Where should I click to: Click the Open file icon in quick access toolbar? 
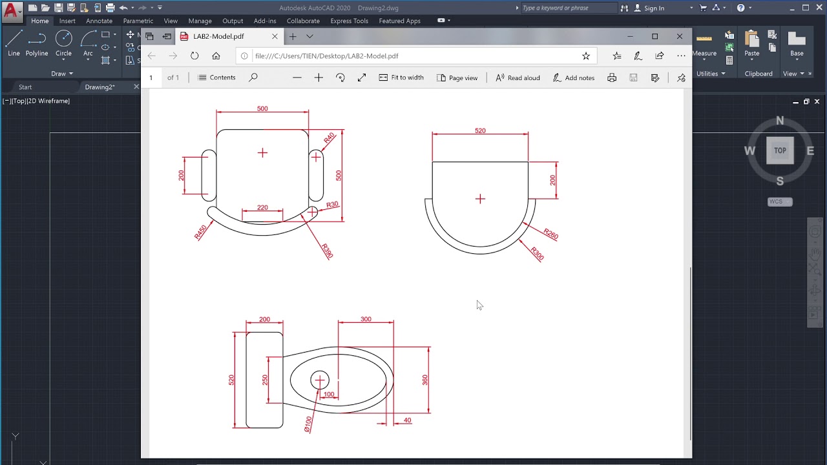[45, 8]
